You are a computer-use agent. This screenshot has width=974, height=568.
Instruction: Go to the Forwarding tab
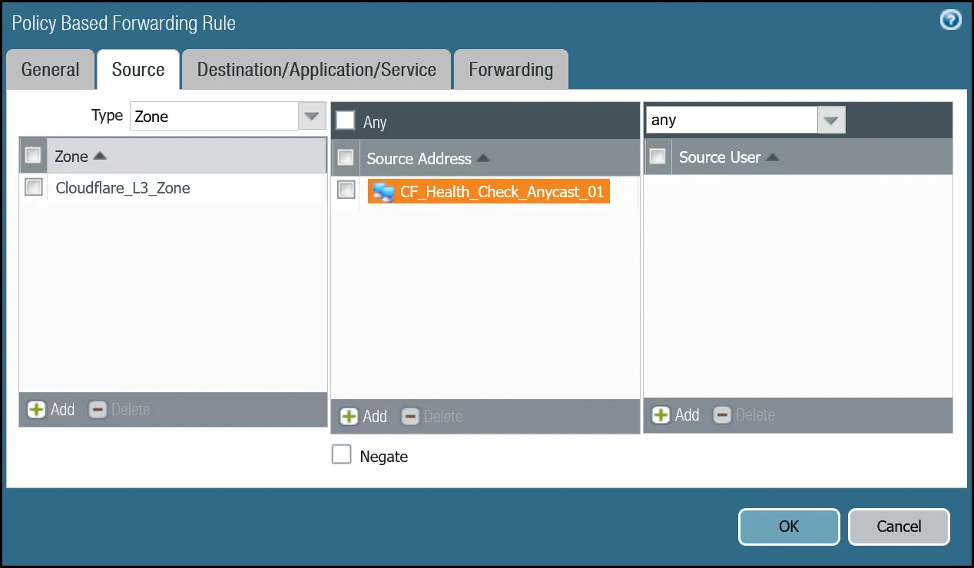click(x=511, y=70)
